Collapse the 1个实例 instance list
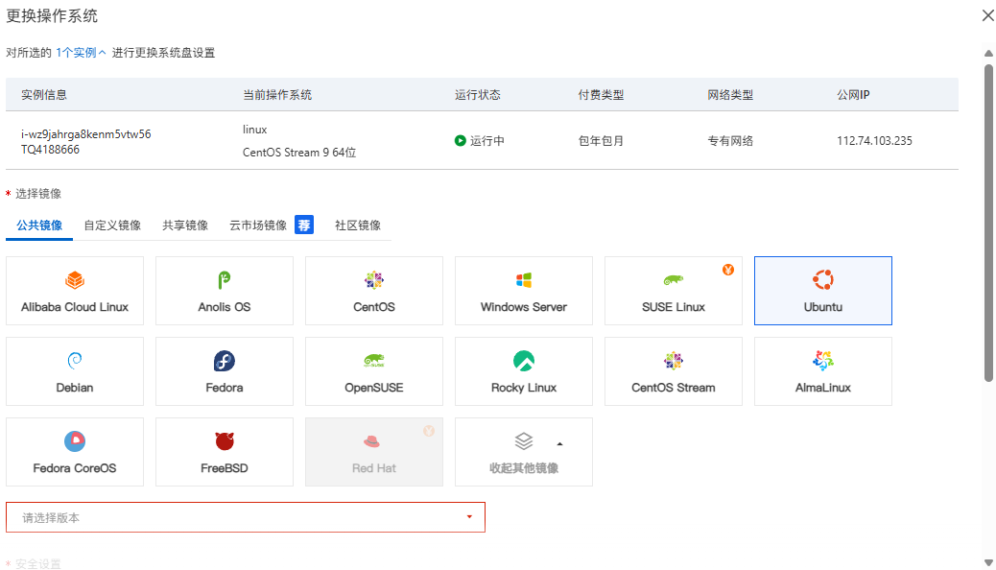 click(81, 53)
